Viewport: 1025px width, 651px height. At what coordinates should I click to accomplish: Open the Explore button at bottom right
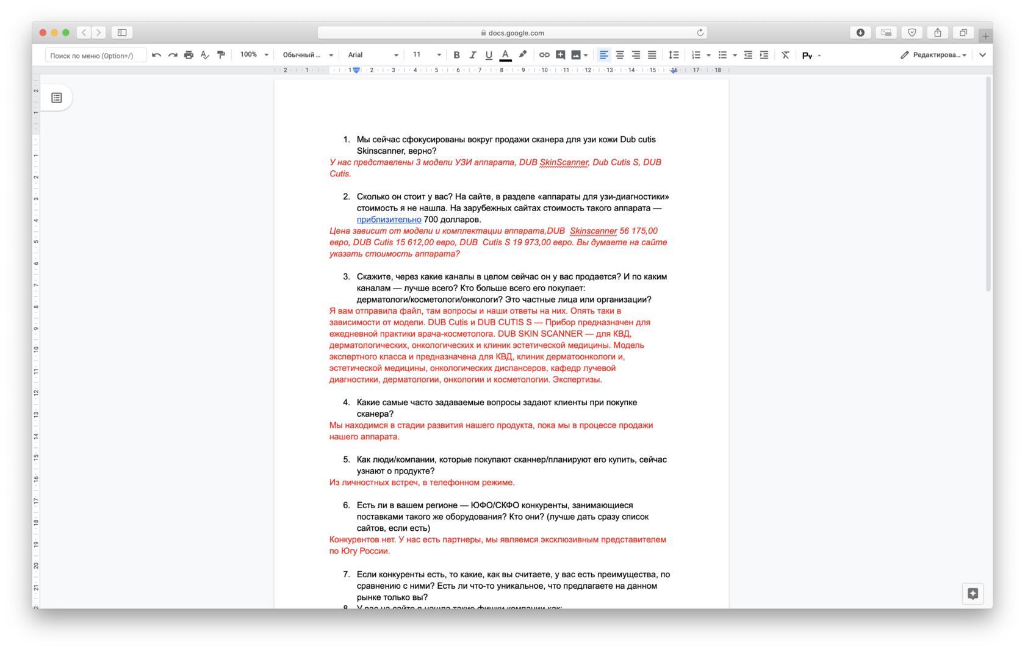(x=973, y=594)
